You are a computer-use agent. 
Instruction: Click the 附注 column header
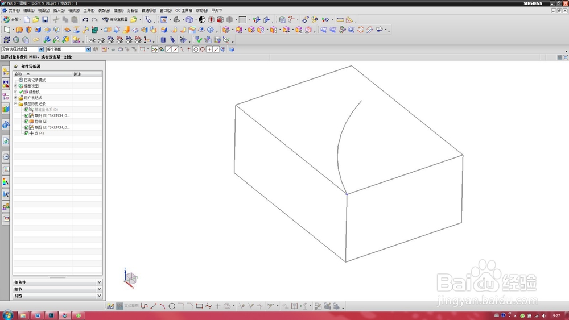pos(87,74)
